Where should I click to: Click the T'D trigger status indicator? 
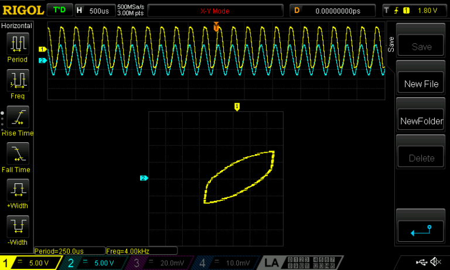click(x=60, y=11)
